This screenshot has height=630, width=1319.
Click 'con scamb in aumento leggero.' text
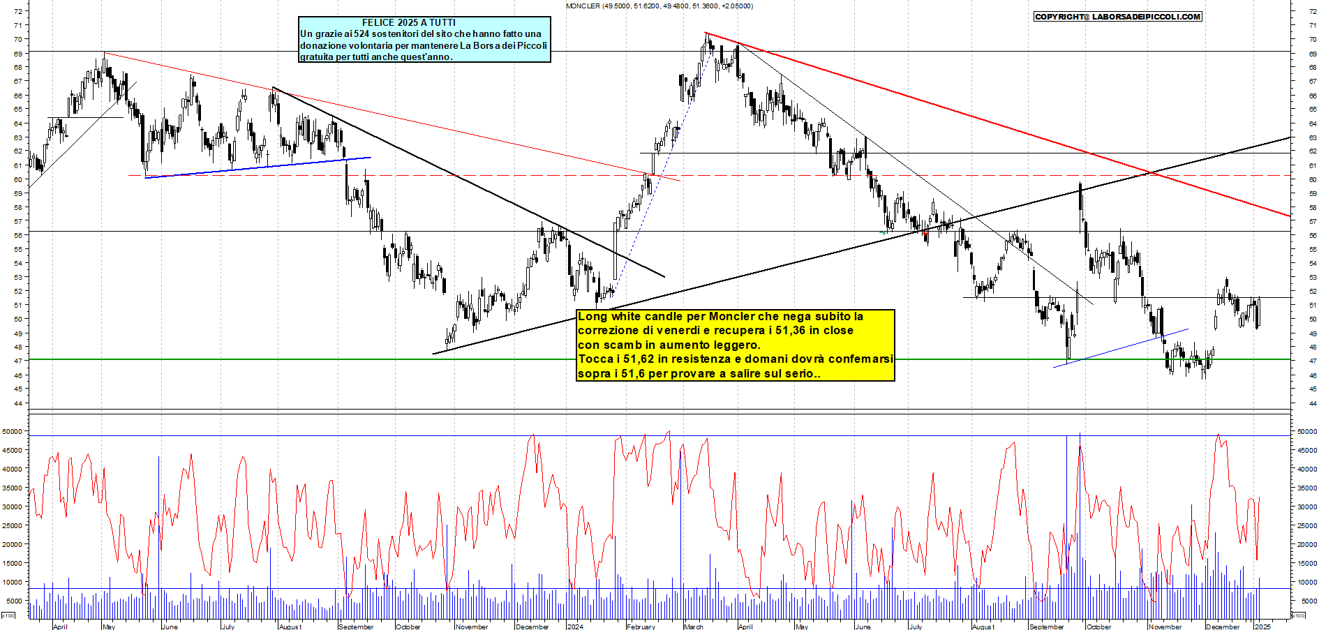pyautogui.click(x=669, y=345)
